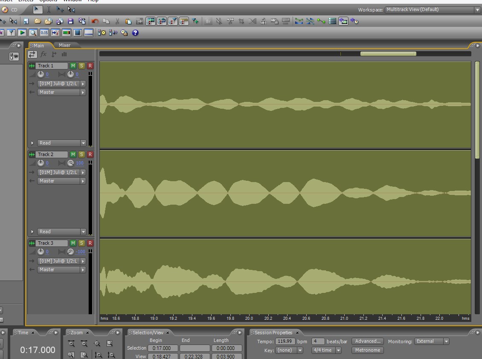Open Track 2 Read automation mode dropdown
Screen dimensions: 482x359
pos(61,232)
